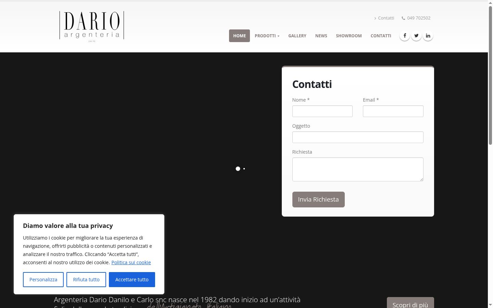
Task: Expand the Prodotti dropdown menu
Action: click(267, 36)
